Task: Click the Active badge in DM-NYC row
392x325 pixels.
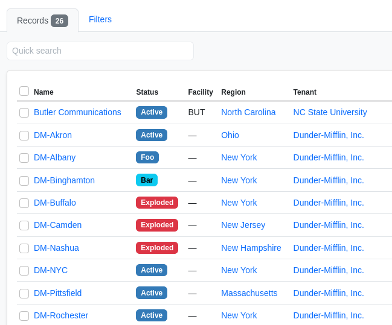Action: point(152,270)
